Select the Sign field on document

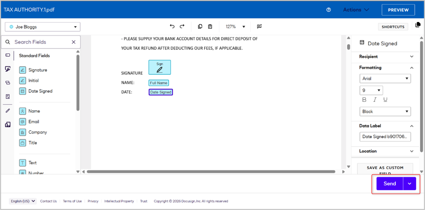tap(160, 67)
